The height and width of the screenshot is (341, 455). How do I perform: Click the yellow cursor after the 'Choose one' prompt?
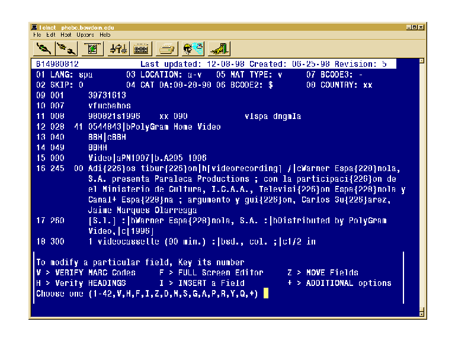tap(266, 294)
